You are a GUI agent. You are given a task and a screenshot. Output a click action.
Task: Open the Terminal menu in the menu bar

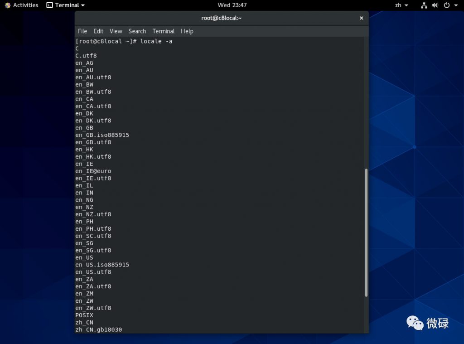pyautogui.click(x=163, y=31)
